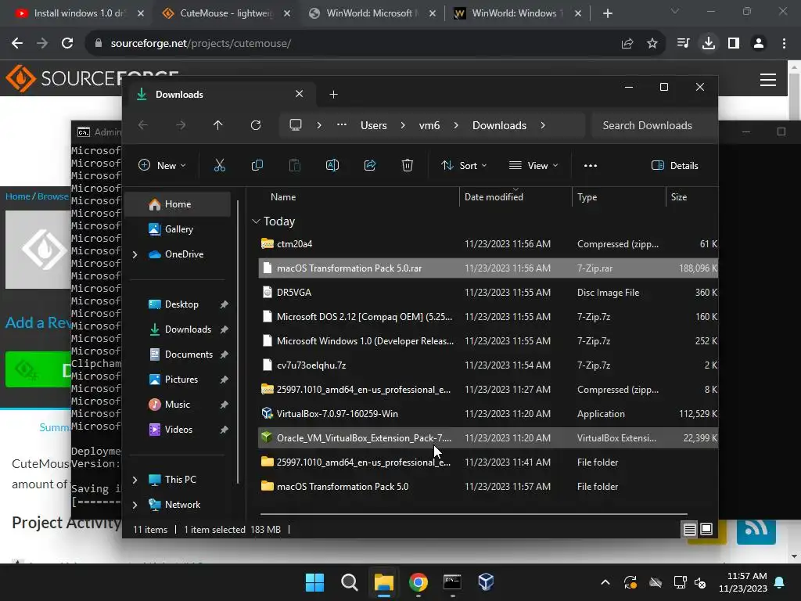Open a new Chrome tab
The height and width of the screenshot is (601, 801).
(x=607, y=13)
